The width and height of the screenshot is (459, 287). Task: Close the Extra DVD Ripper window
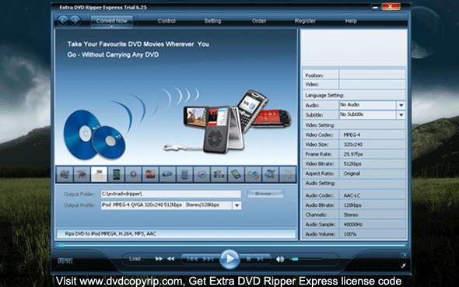(391, 7)
